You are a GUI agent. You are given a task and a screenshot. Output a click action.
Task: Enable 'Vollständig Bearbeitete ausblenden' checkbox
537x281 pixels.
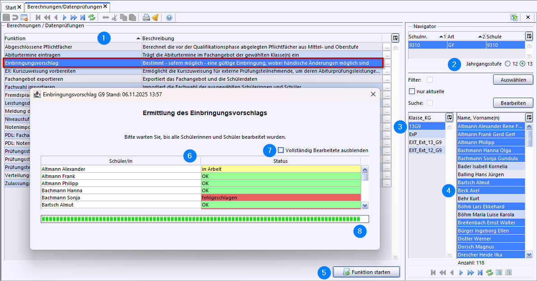click(x=281, y=150)
